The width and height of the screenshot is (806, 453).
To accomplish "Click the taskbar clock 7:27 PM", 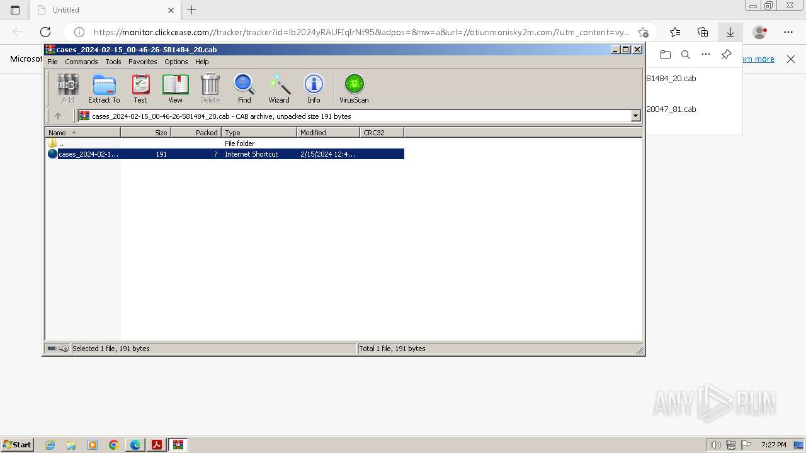I will pyautogui.click(x=773, y=445).
